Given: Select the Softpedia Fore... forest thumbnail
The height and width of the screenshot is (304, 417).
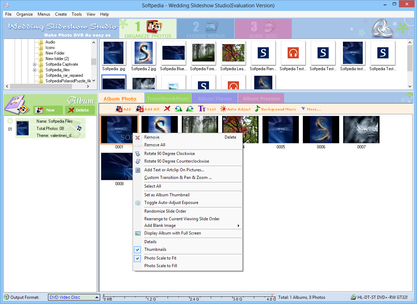Looking at the screenshot, I should click(203, 53).
